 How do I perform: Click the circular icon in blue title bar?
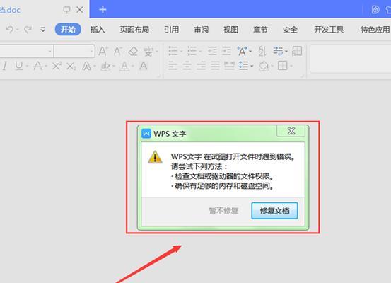coord(375,10)
